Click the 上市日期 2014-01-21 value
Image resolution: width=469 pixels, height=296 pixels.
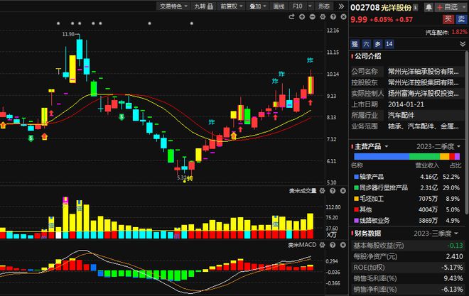tap(406, 104)
